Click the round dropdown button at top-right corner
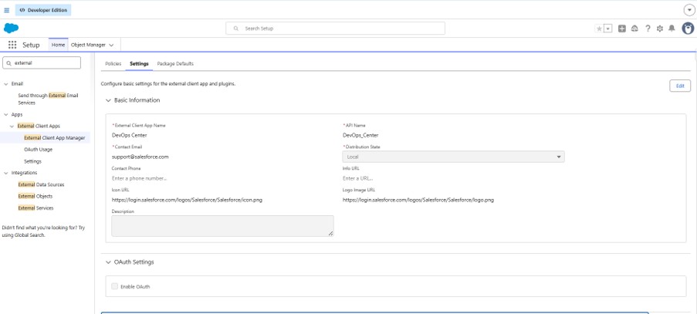Image resolution: width=697 pixels, height=314 pixels. [x=689, y=10]
